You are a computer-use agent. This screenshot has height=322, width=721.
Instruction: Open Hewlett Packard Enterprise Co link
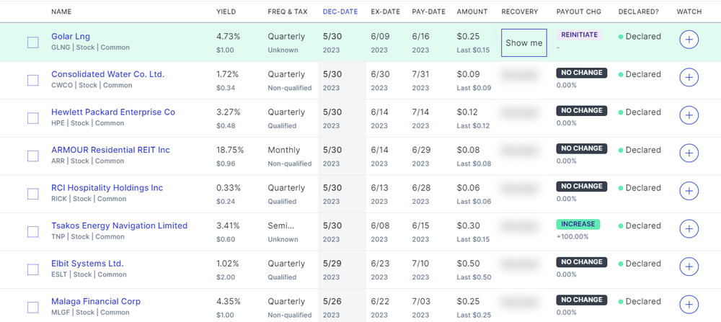(x=113, y=112)
